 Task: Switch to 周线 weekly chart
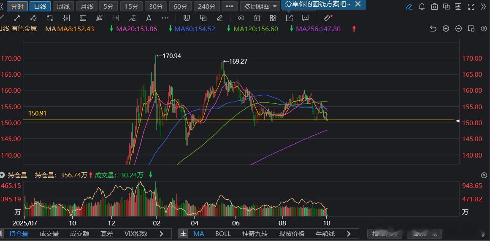(63, 6)
